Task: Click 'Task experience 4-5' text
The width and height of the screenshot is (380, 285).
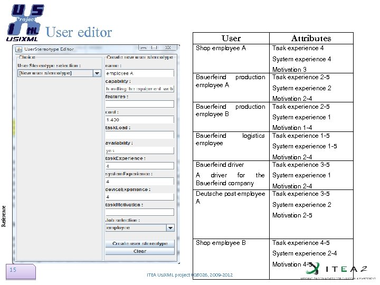Action: pos(301,243)
